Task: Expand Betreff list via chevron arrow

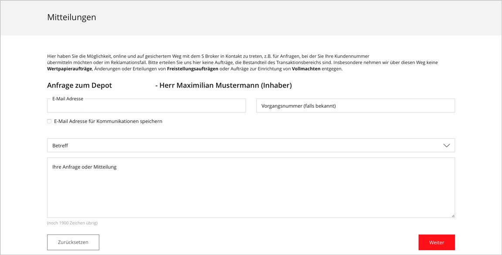Action: point(447,146)
